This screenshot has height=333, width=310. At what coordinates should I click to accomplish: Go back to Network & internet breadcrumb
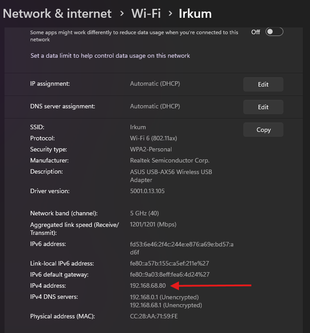point(57,13)
